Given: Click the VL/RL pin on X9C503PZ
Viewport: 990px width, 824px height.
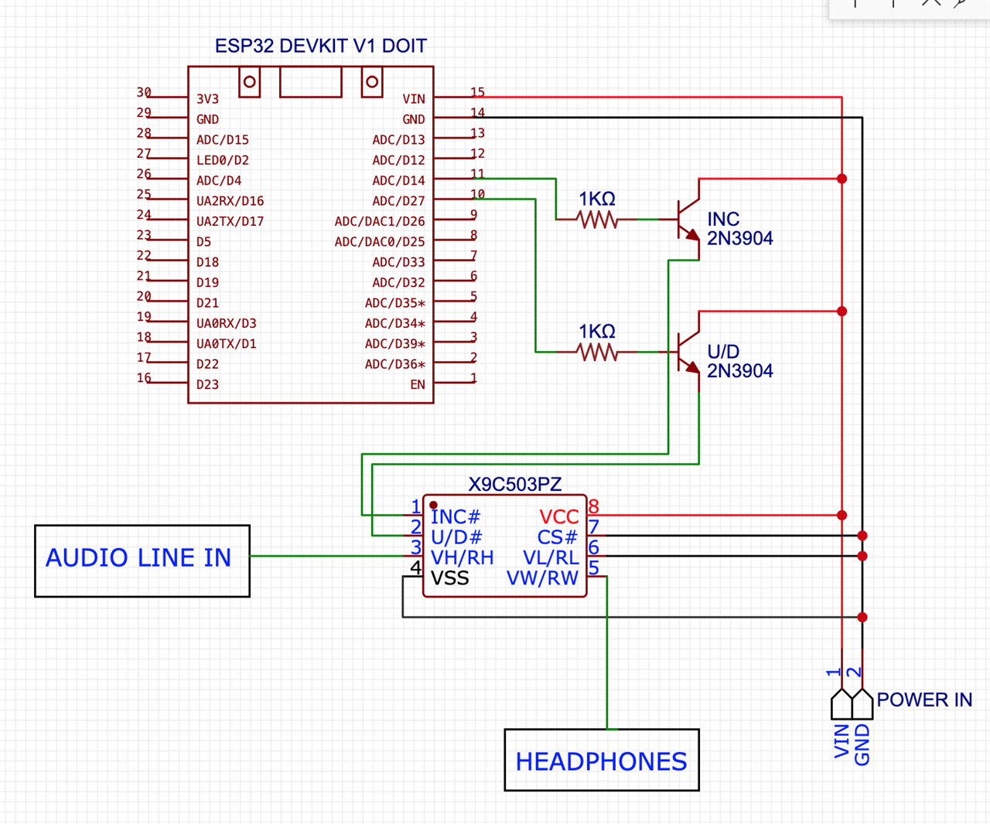Looking at the screenshot, I should click(551, 557).
